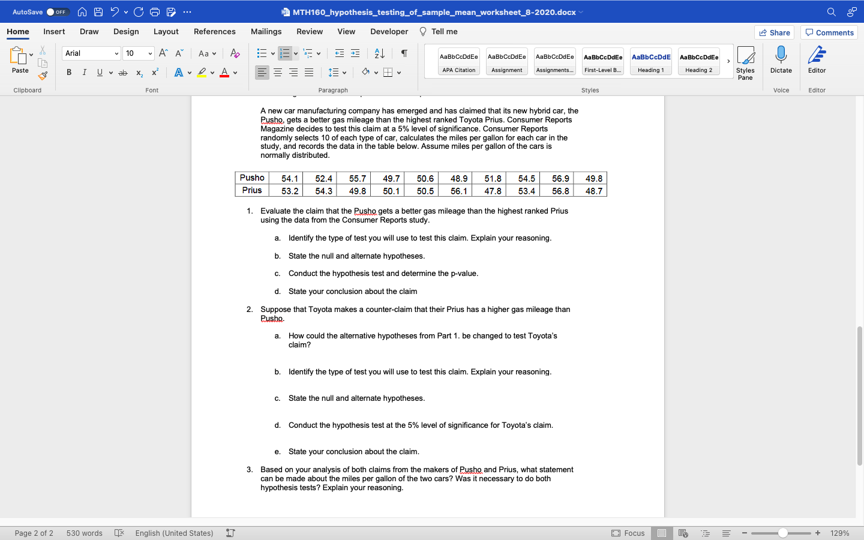Open the Review tab
The image size is (864, 540).
(310, 32)
